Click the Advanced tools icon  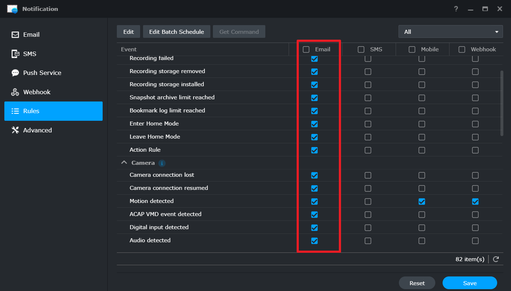[x=15, y=130]
